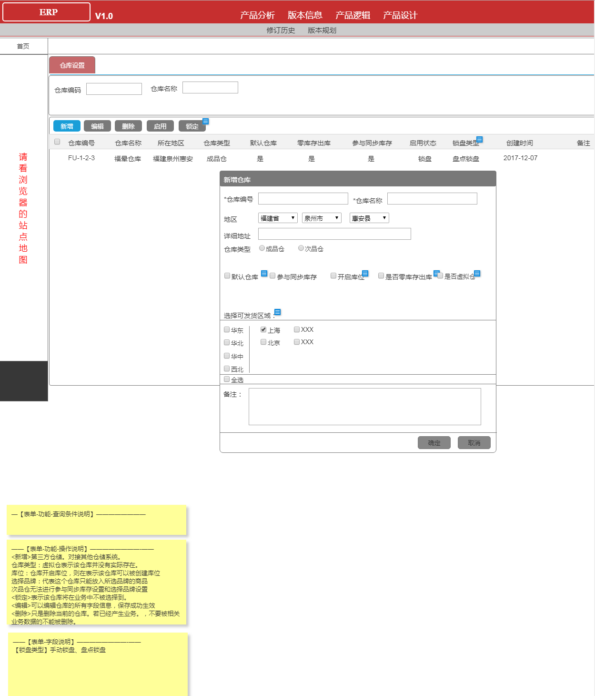Open note icon next to 开启库位 checkbox

pyautogui.click(x=365, y=273)
